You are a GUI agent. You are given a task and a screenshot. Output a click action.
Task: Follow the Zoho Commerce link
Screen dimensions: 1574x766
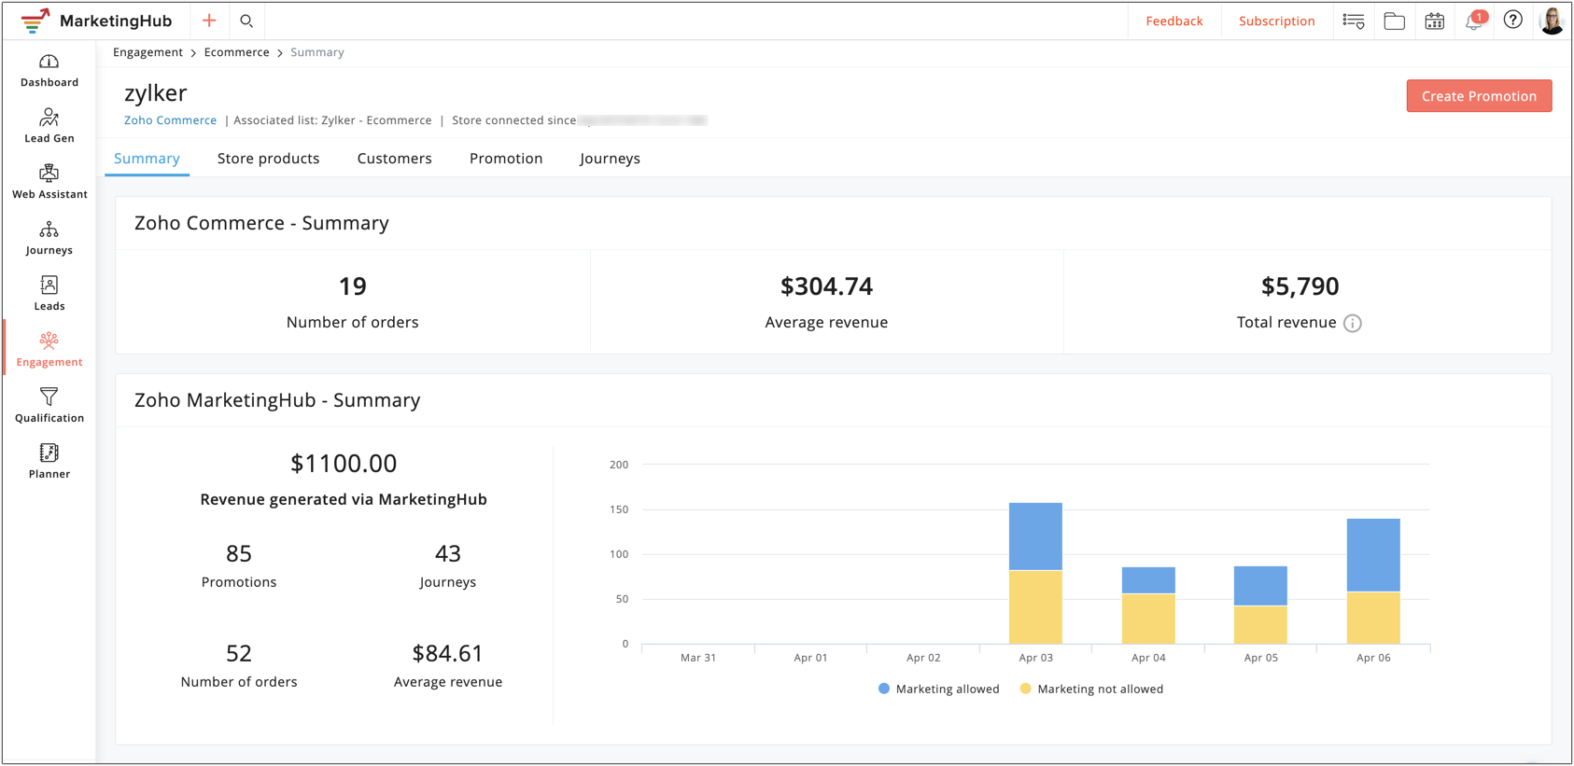click(170, 120)
